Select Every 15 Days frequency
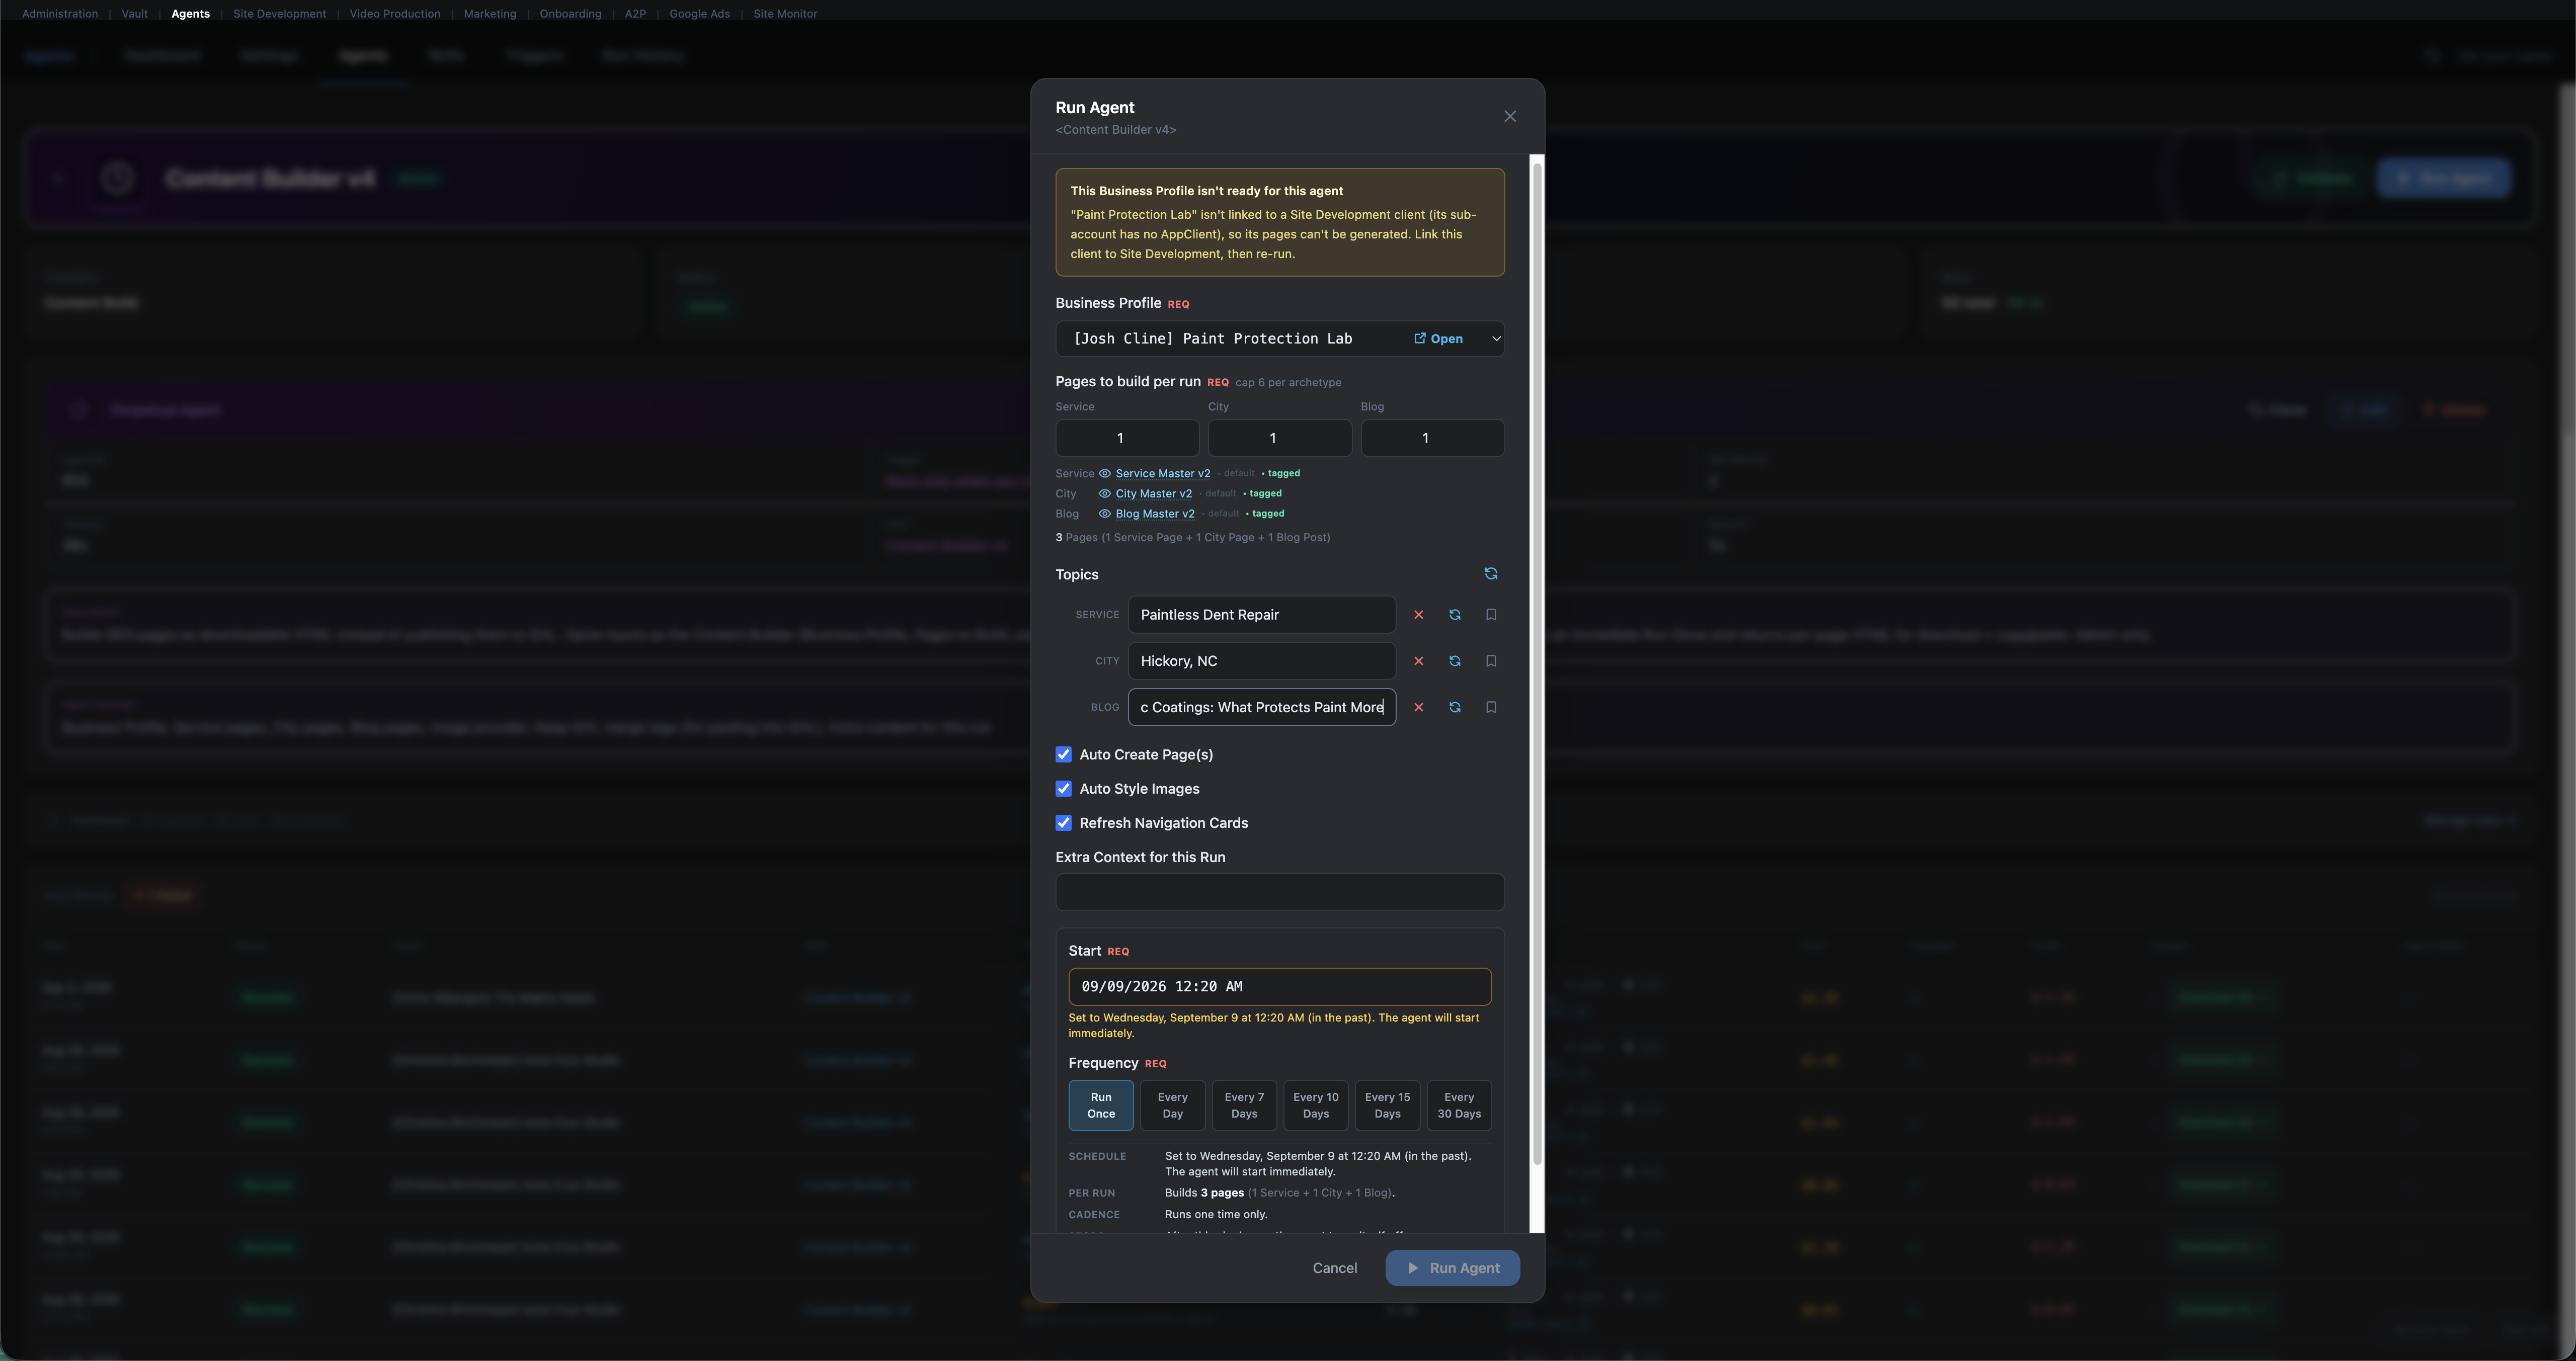Viewport: 2576px width, 1361px height. [x=1388, y=1105]
